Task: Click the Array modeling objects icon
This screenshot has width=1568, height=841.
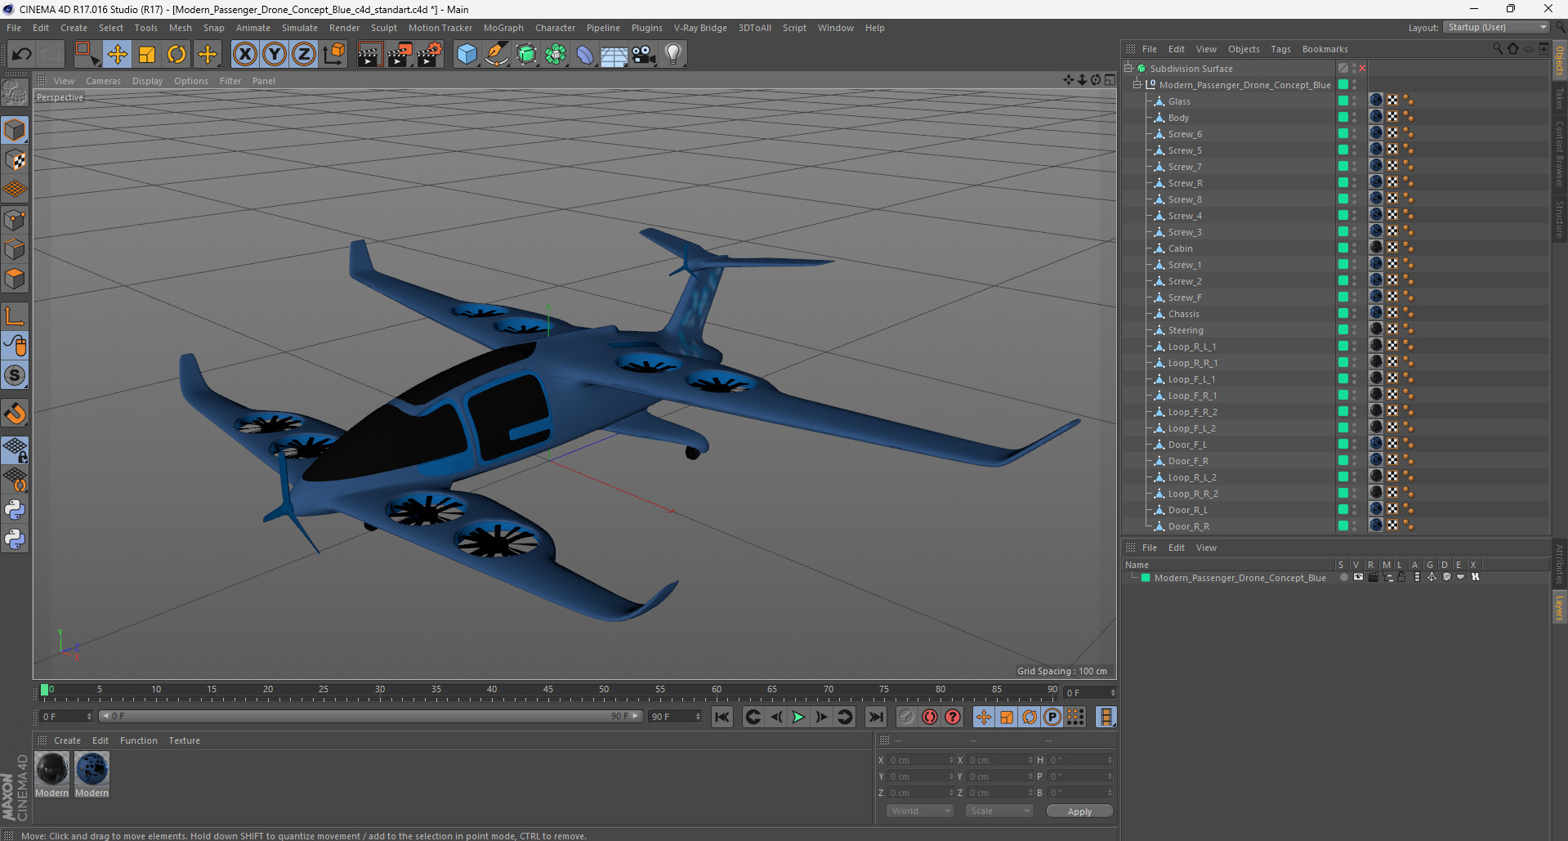Action: pyautogui.click(x=556, y=55)
